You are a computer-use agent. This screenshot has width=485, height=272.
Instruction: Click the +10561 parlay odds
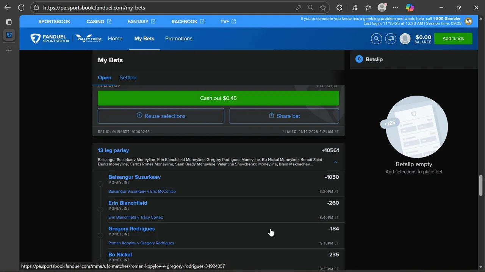330,150
